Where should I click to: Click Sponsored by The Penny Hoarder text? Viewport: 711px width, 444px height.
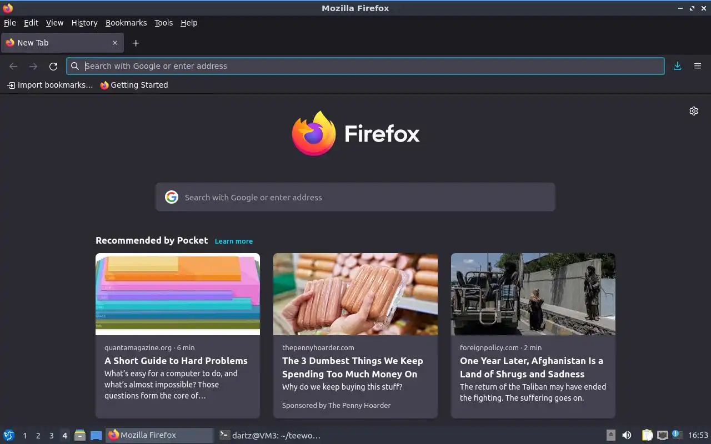(x=336, y=405)
